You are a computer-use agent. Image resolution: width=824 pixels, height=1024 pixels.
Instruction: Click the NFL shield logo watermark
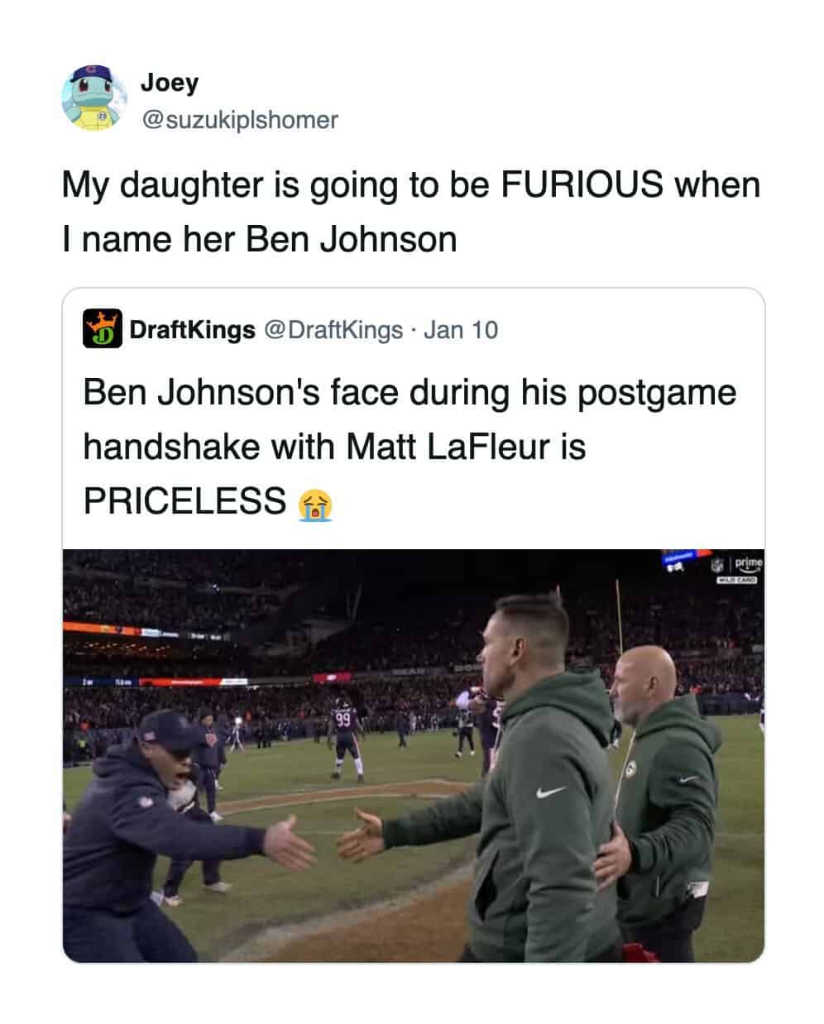coord(718,566)
